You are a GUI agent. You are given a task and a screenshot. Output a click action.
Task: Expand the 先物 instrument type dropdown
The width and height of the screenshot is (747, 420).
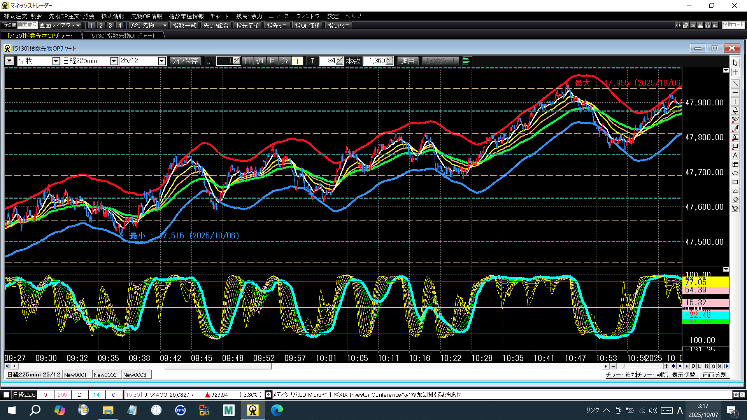[56, 61]
